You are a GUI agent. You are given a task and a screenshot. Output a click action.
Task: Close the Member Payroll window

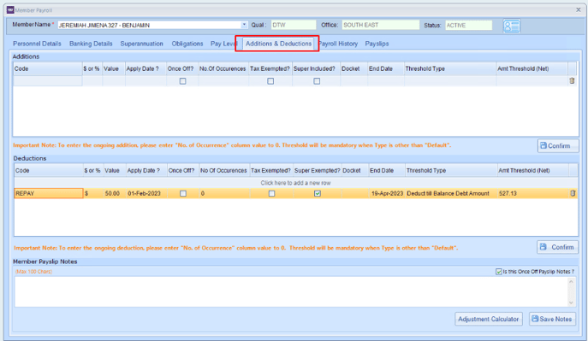(x=579, y=9)
